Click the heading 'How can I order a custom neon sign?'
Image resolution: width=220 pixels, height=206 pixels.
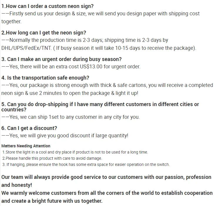click(47, 6)
